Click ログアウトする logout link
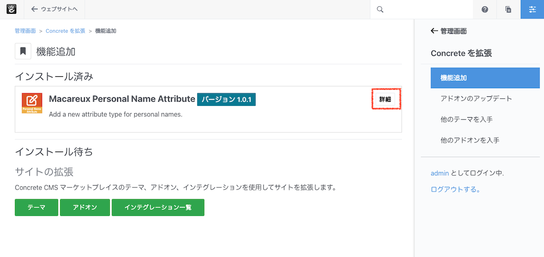This screenshot has height=257, width=544. coord(456,189)
